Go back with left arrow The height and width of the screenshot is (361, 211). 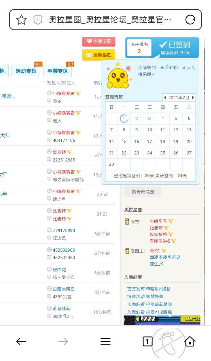click(x=21, y=341)
